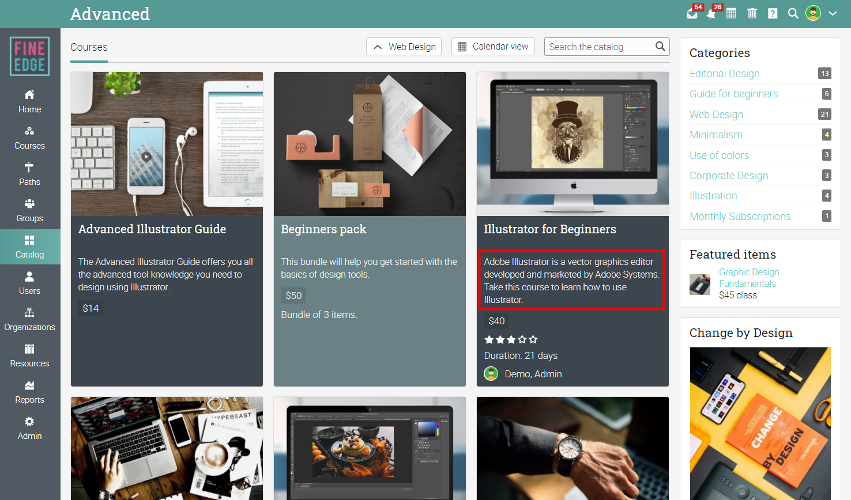Open the messages envelope icon with 54 badge
The width and height of the screenshot is (851, 500).
pos(692,14)
